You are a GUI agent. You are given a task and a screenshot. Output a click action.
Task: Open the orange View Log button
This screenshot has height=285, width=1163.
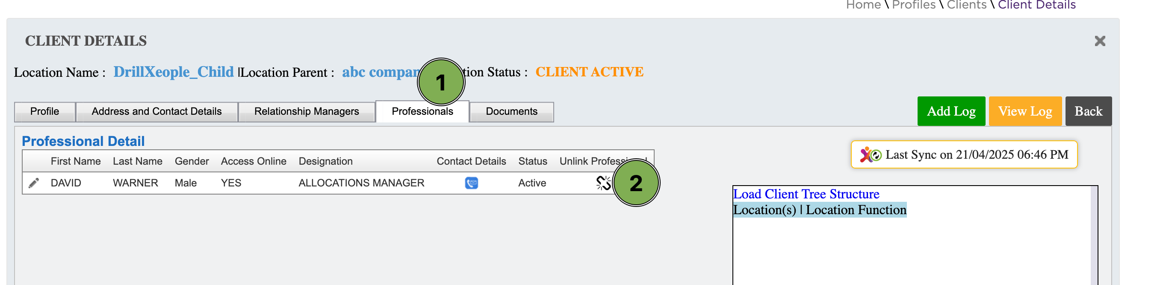click(x=1025, y=111)
